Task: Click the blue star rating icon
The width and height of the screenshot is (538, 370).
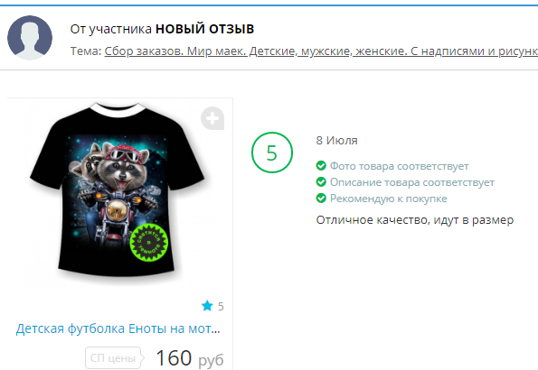Action: 207,306
